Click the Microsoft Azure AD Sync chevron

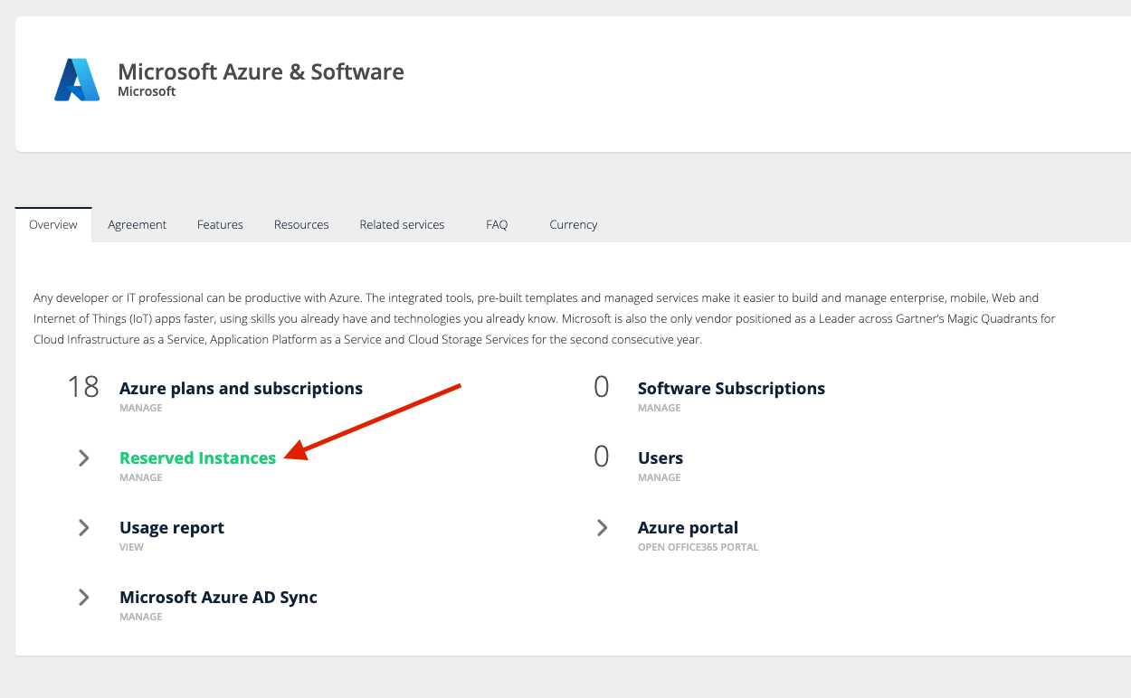84,598
